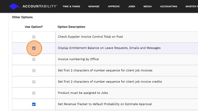198x111 pixels.
Task: Enable Product must be assigned to Jobs
Action: pos(34,93)
